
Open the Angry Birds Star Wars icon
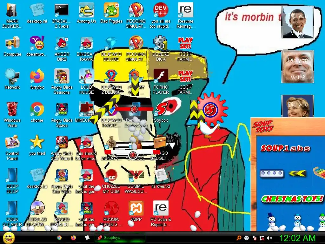(62, 180)
